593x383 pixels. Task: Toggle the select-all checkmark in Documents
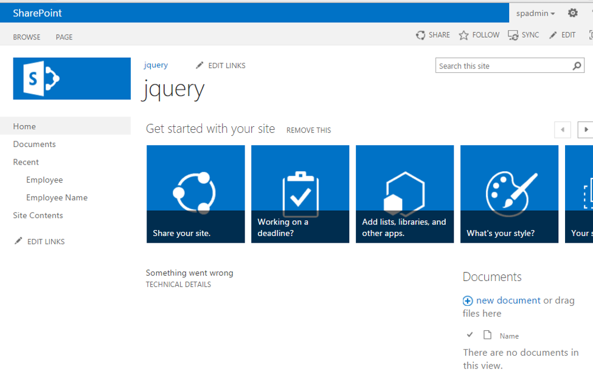[x=470, y=335]
